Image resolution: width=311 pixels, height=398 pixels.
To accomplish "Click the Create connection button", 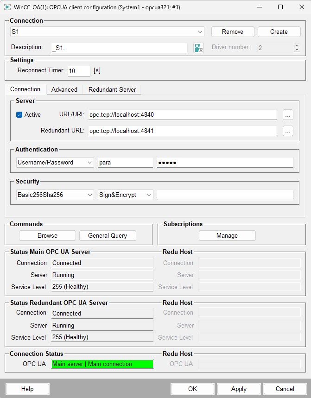I will pos(279,32).
